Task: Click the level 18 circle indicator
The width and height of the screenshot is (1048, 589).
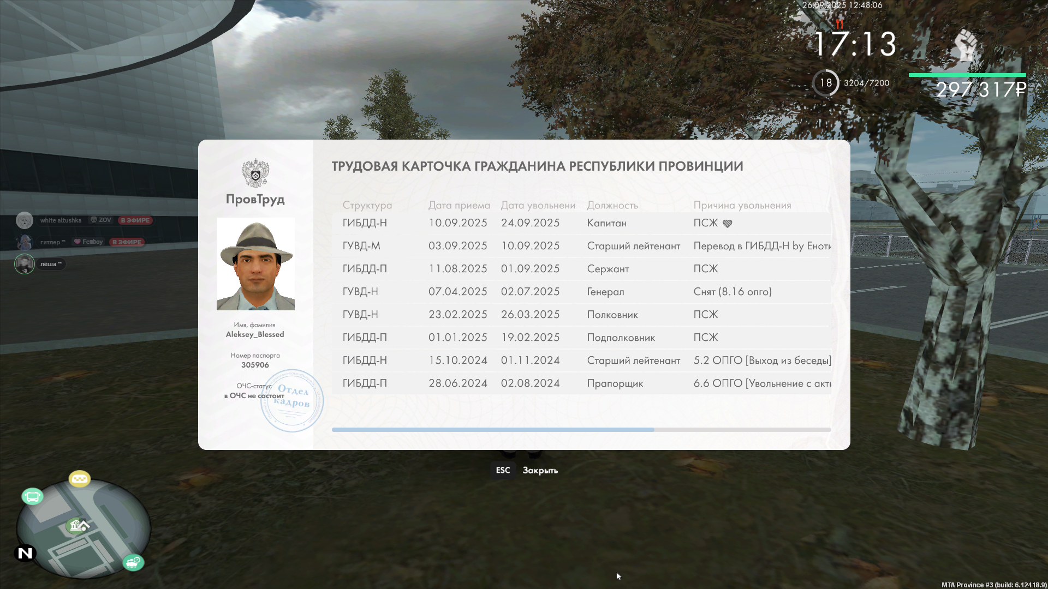Action: [825, 83]
